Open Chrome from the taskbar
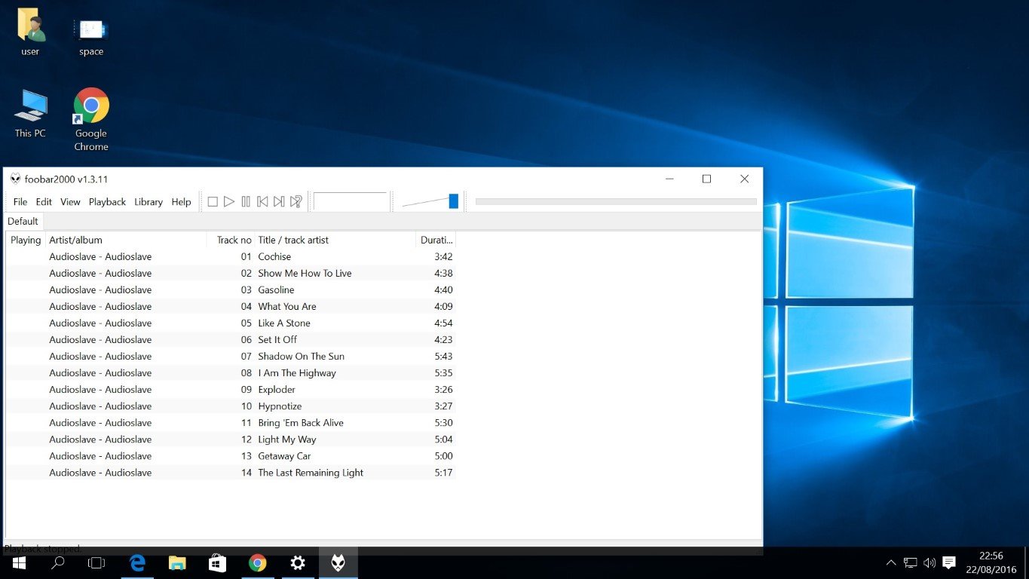The width and height of the screenshot is (1029, 579). point(258,563)
